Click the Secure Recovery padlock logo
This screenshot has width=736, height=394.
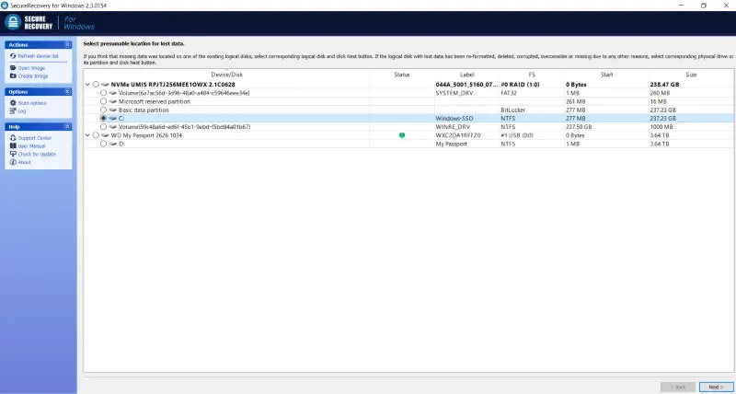[13, 22]
